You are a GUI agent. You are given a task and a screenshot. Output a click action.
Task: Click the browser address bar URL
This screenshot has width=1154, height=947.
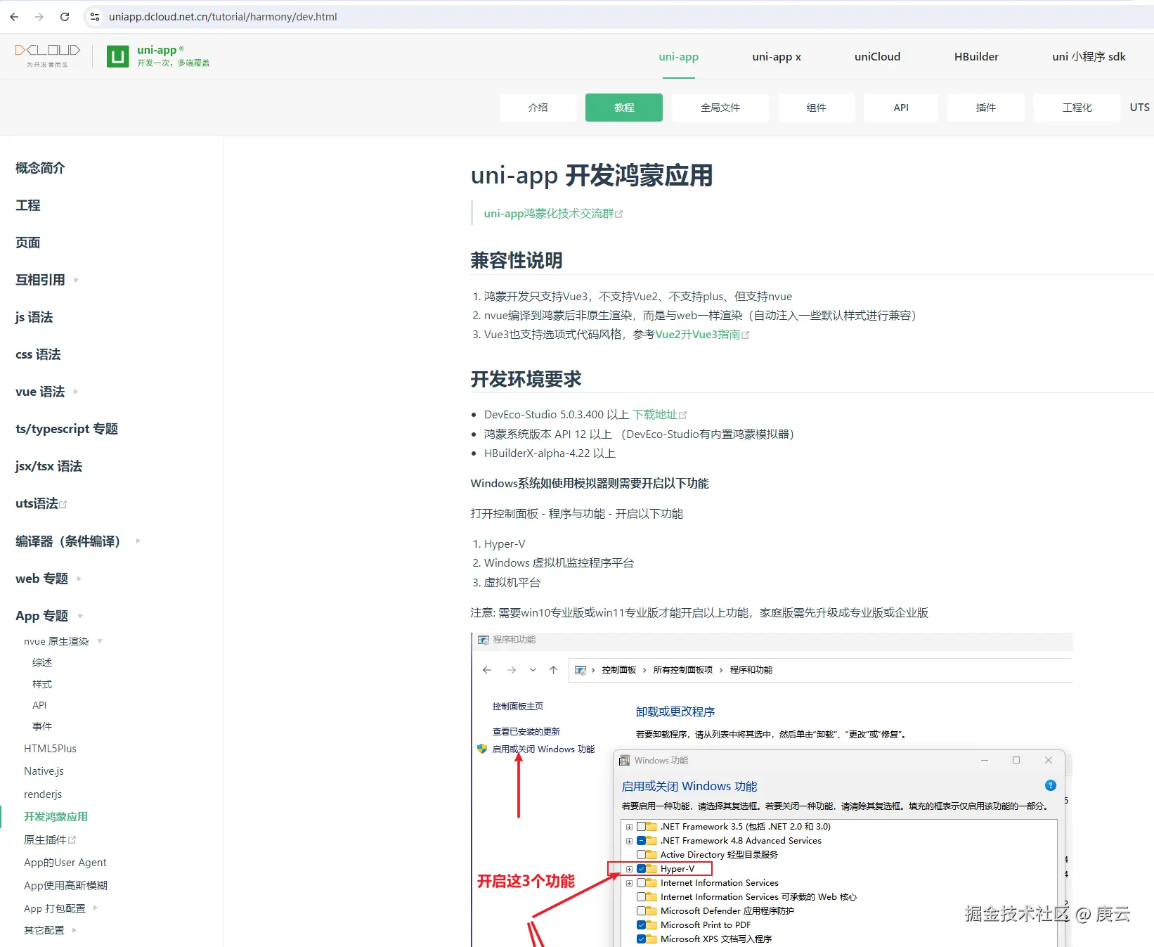223,17
